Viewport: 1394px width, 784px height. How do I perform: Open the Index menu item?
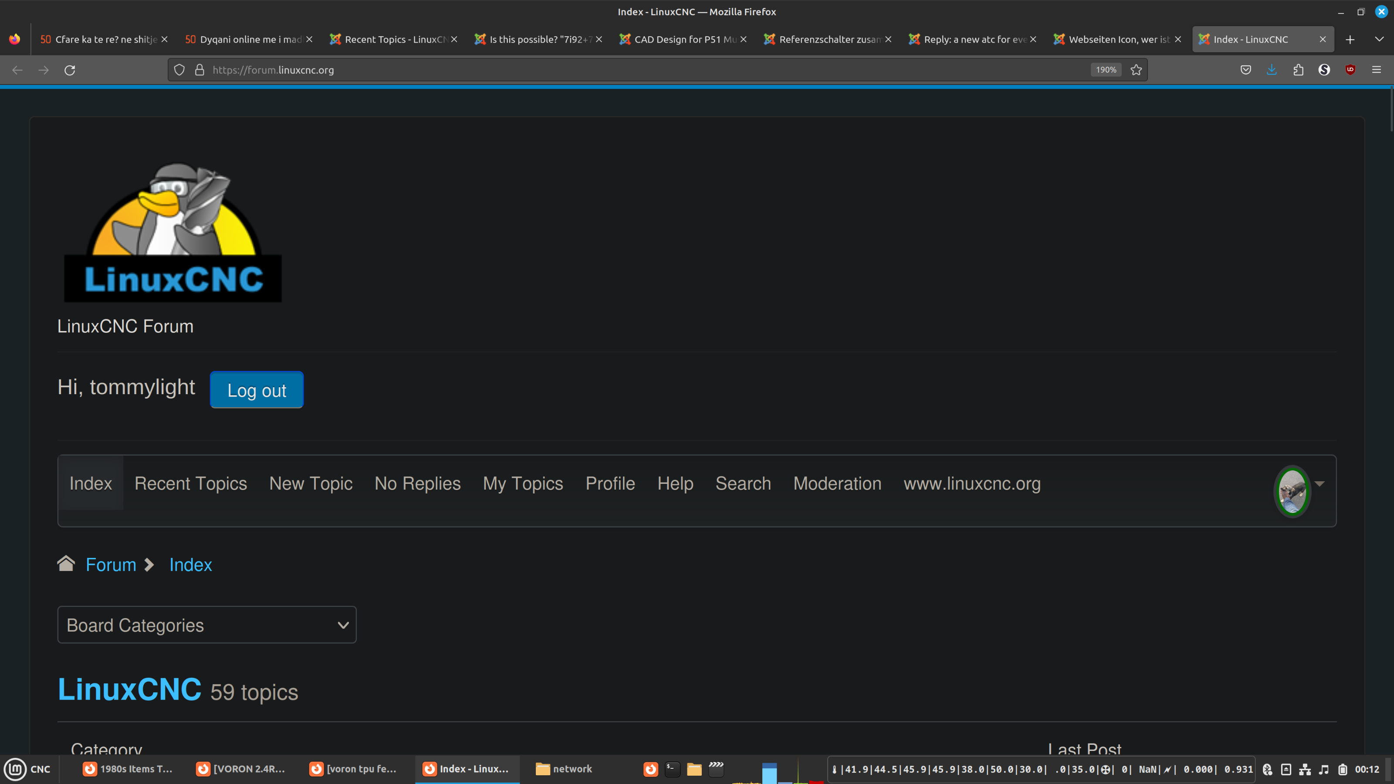point(90,483)
